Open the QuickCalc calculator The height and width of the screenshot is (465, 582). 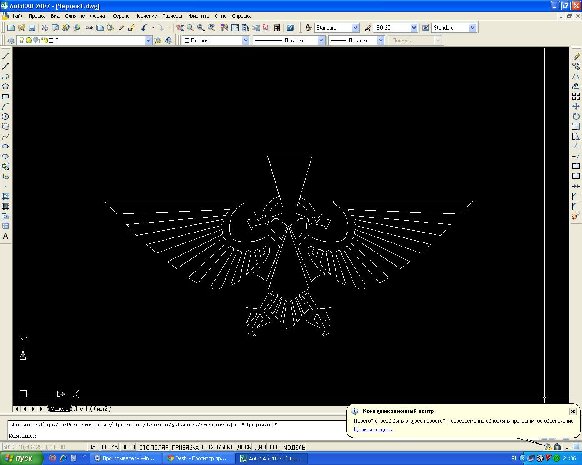click(x=277, y=28)
